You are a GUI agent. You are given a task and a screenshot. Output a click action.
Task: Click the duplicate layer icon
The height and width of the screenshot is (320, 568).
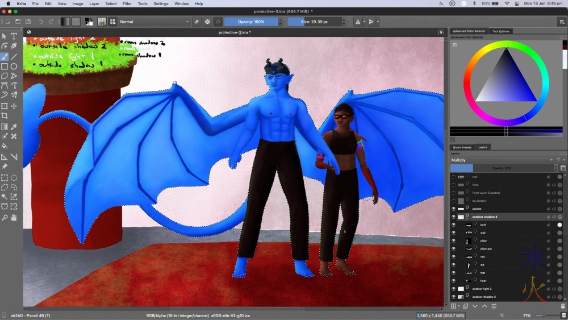pyautogui.click(x=465, y=306)
